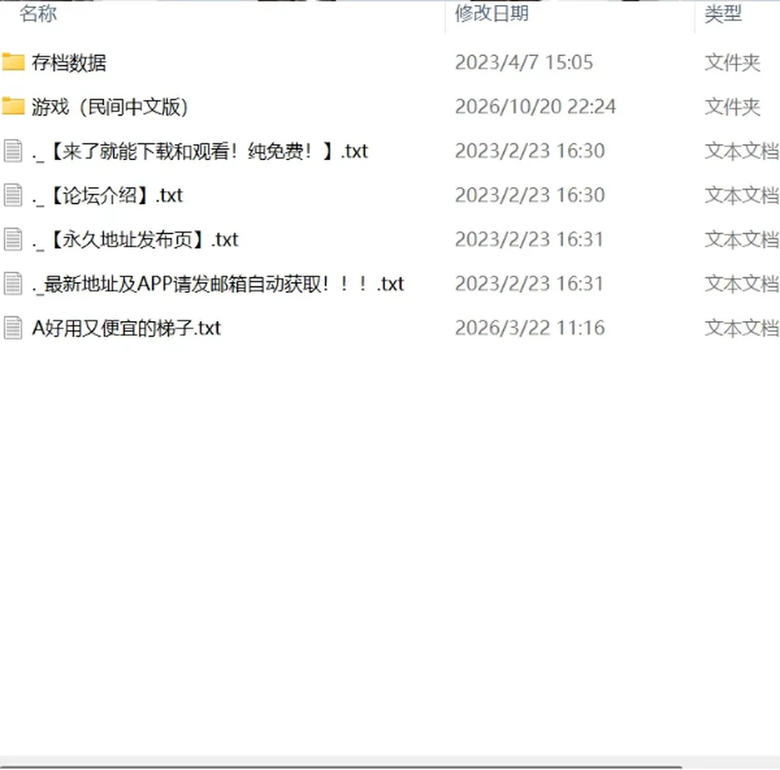Sort files by the 修改日期 column header
This screenshot has width=780, height=770.
(492, 14)
